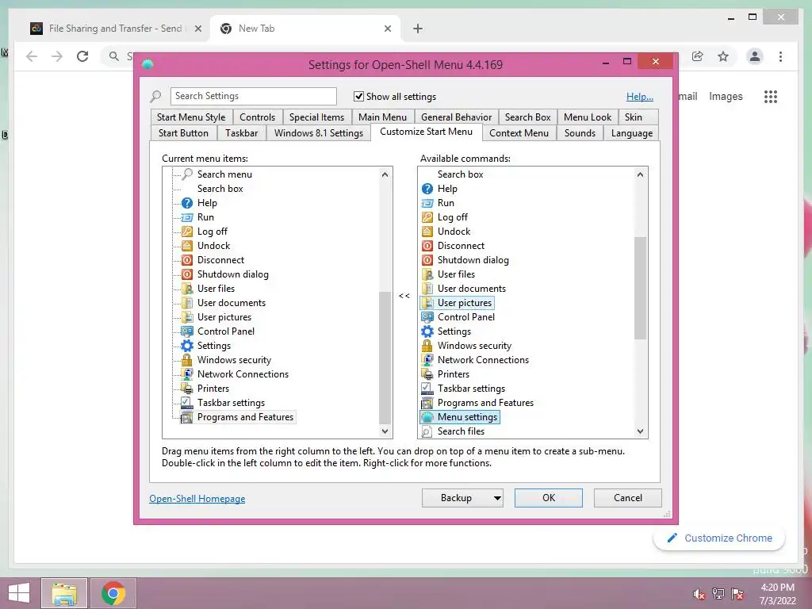
Task: Click Menu settings shell icon in Available commands
Action: pos(427,417)
